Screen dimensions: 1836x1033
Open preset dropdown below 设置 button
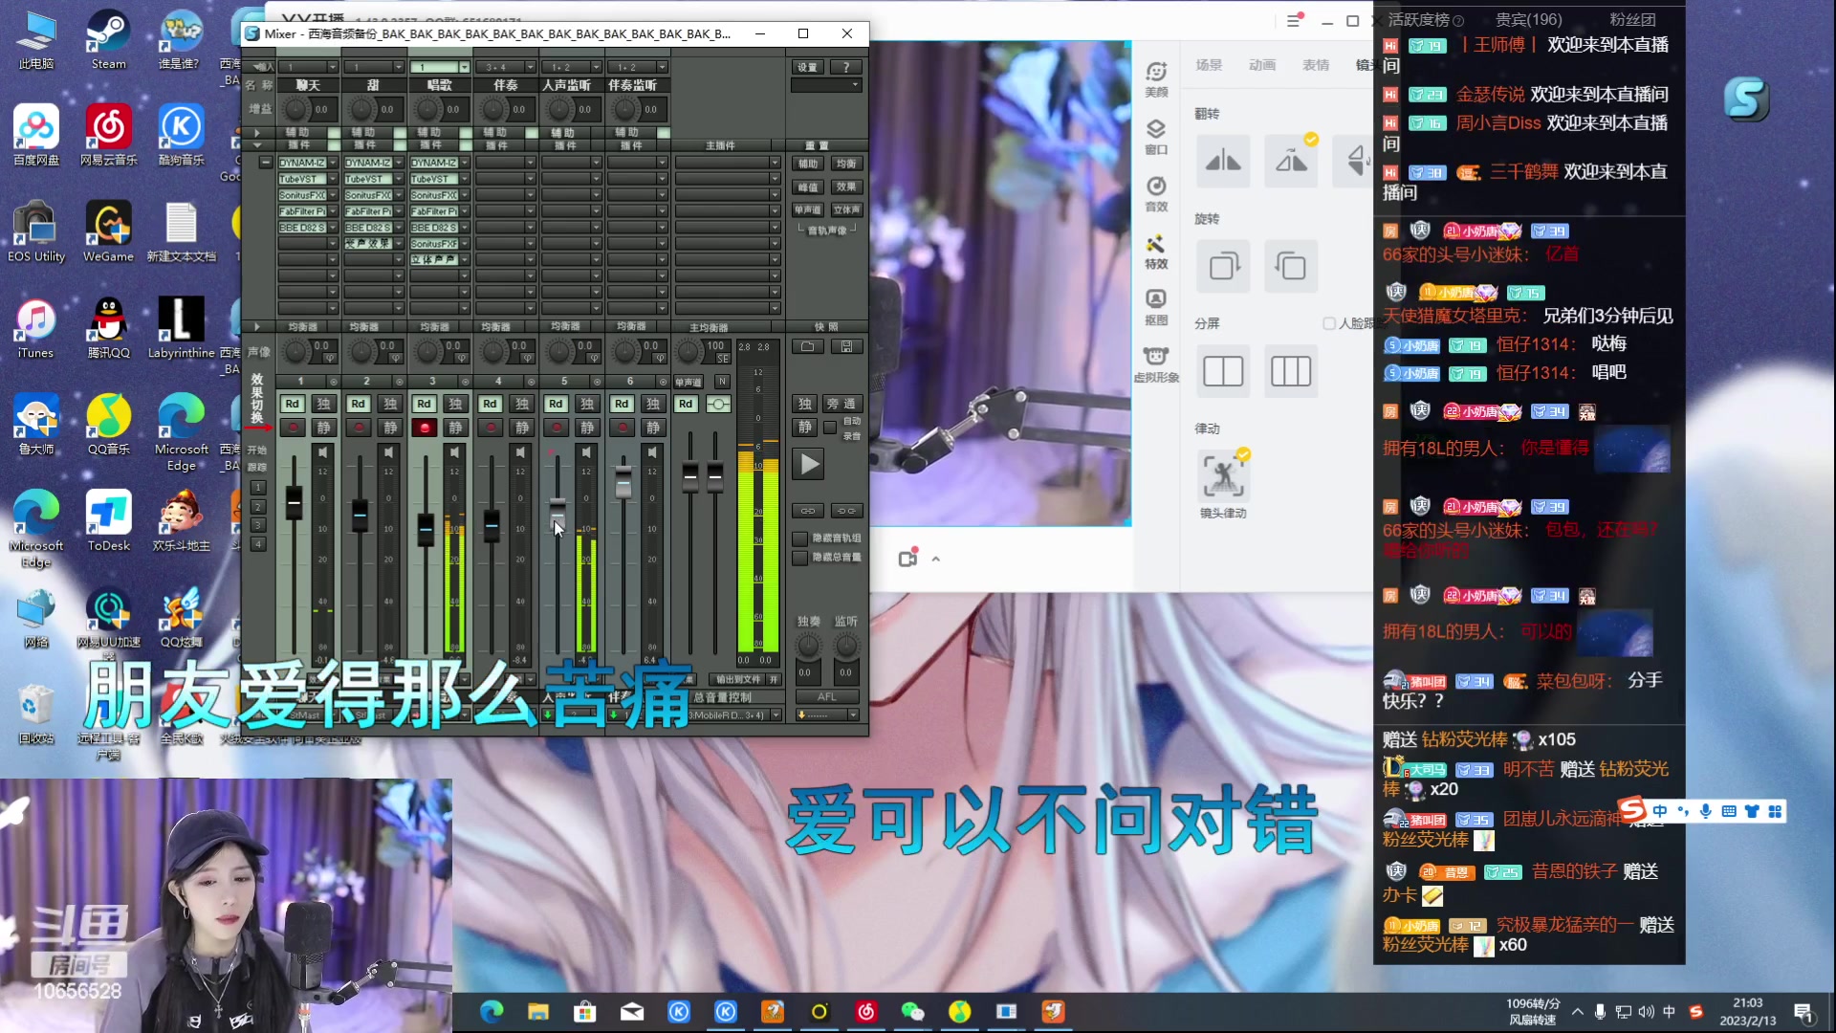click(826, 85)
